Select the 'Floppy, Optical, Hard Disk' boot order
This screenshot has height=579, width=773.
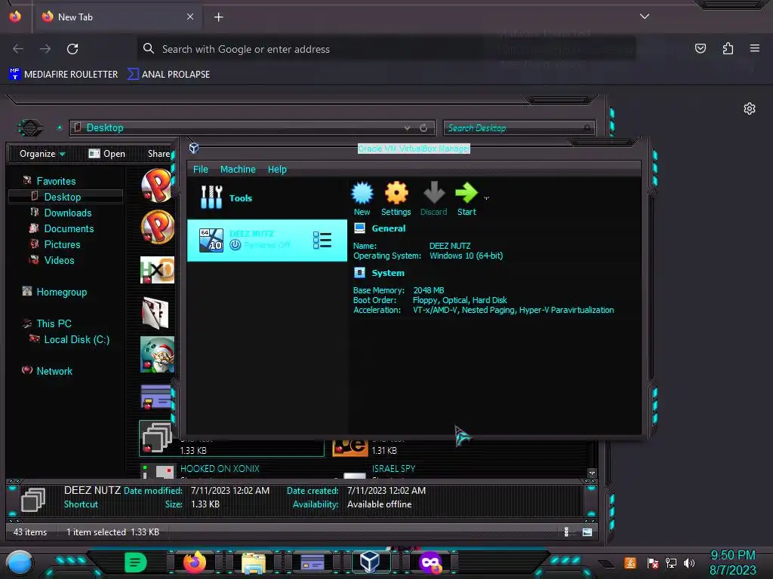point(460,300)
